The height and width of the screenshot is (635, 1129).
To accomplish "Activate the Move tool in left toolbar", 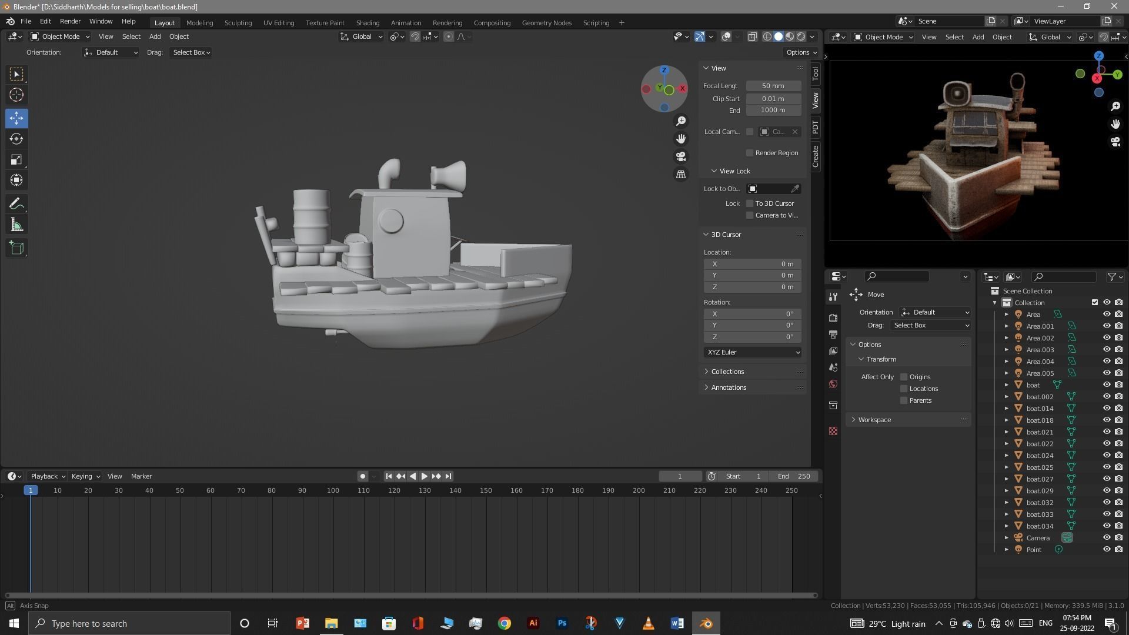I will pos(16,118).
